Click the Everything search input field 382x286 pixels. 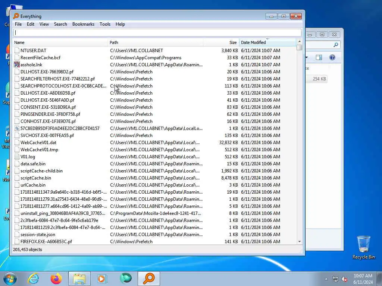157,33
